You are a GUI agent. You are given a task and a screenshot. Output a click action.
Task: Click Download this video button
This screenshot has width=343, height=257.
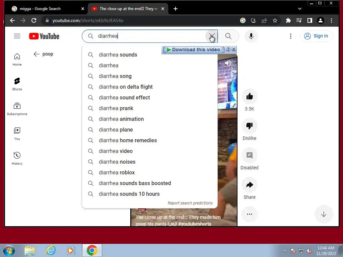193,50
